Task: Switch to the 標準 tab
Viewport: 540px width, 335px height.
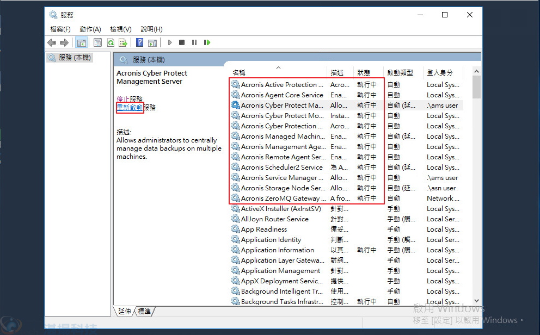Action: click(x=144, y=311)
